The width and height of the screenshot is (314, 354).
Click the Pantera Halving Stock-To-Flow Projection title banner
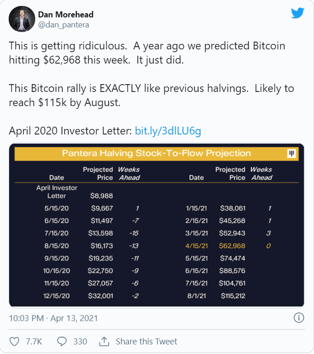coord(156,153)
